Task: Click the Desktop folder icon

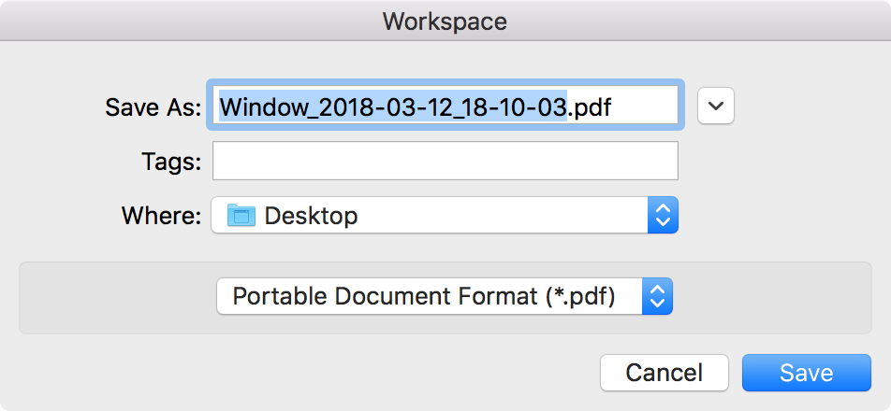Action: click(241, 216)
